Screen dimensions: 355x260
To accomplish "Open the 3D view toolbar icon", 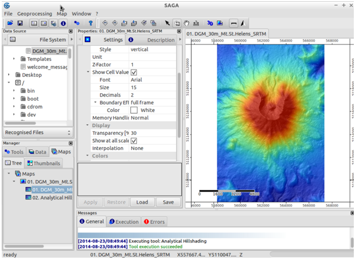I will pos(210,23).
